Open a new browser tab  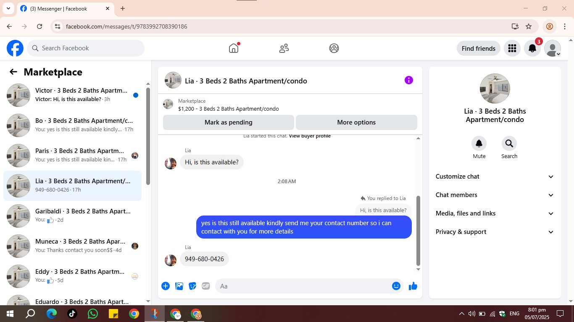pyautogui.click(x=123, y=8)
